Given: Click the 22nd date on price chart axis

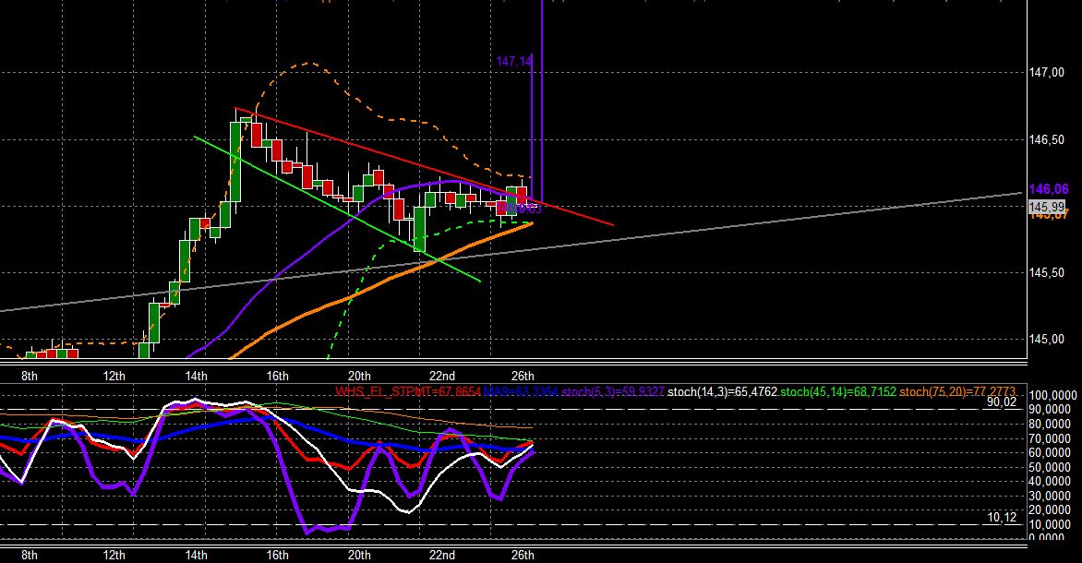Looking at the screenshot, I should pyautogui.click(x=441, y=376).
